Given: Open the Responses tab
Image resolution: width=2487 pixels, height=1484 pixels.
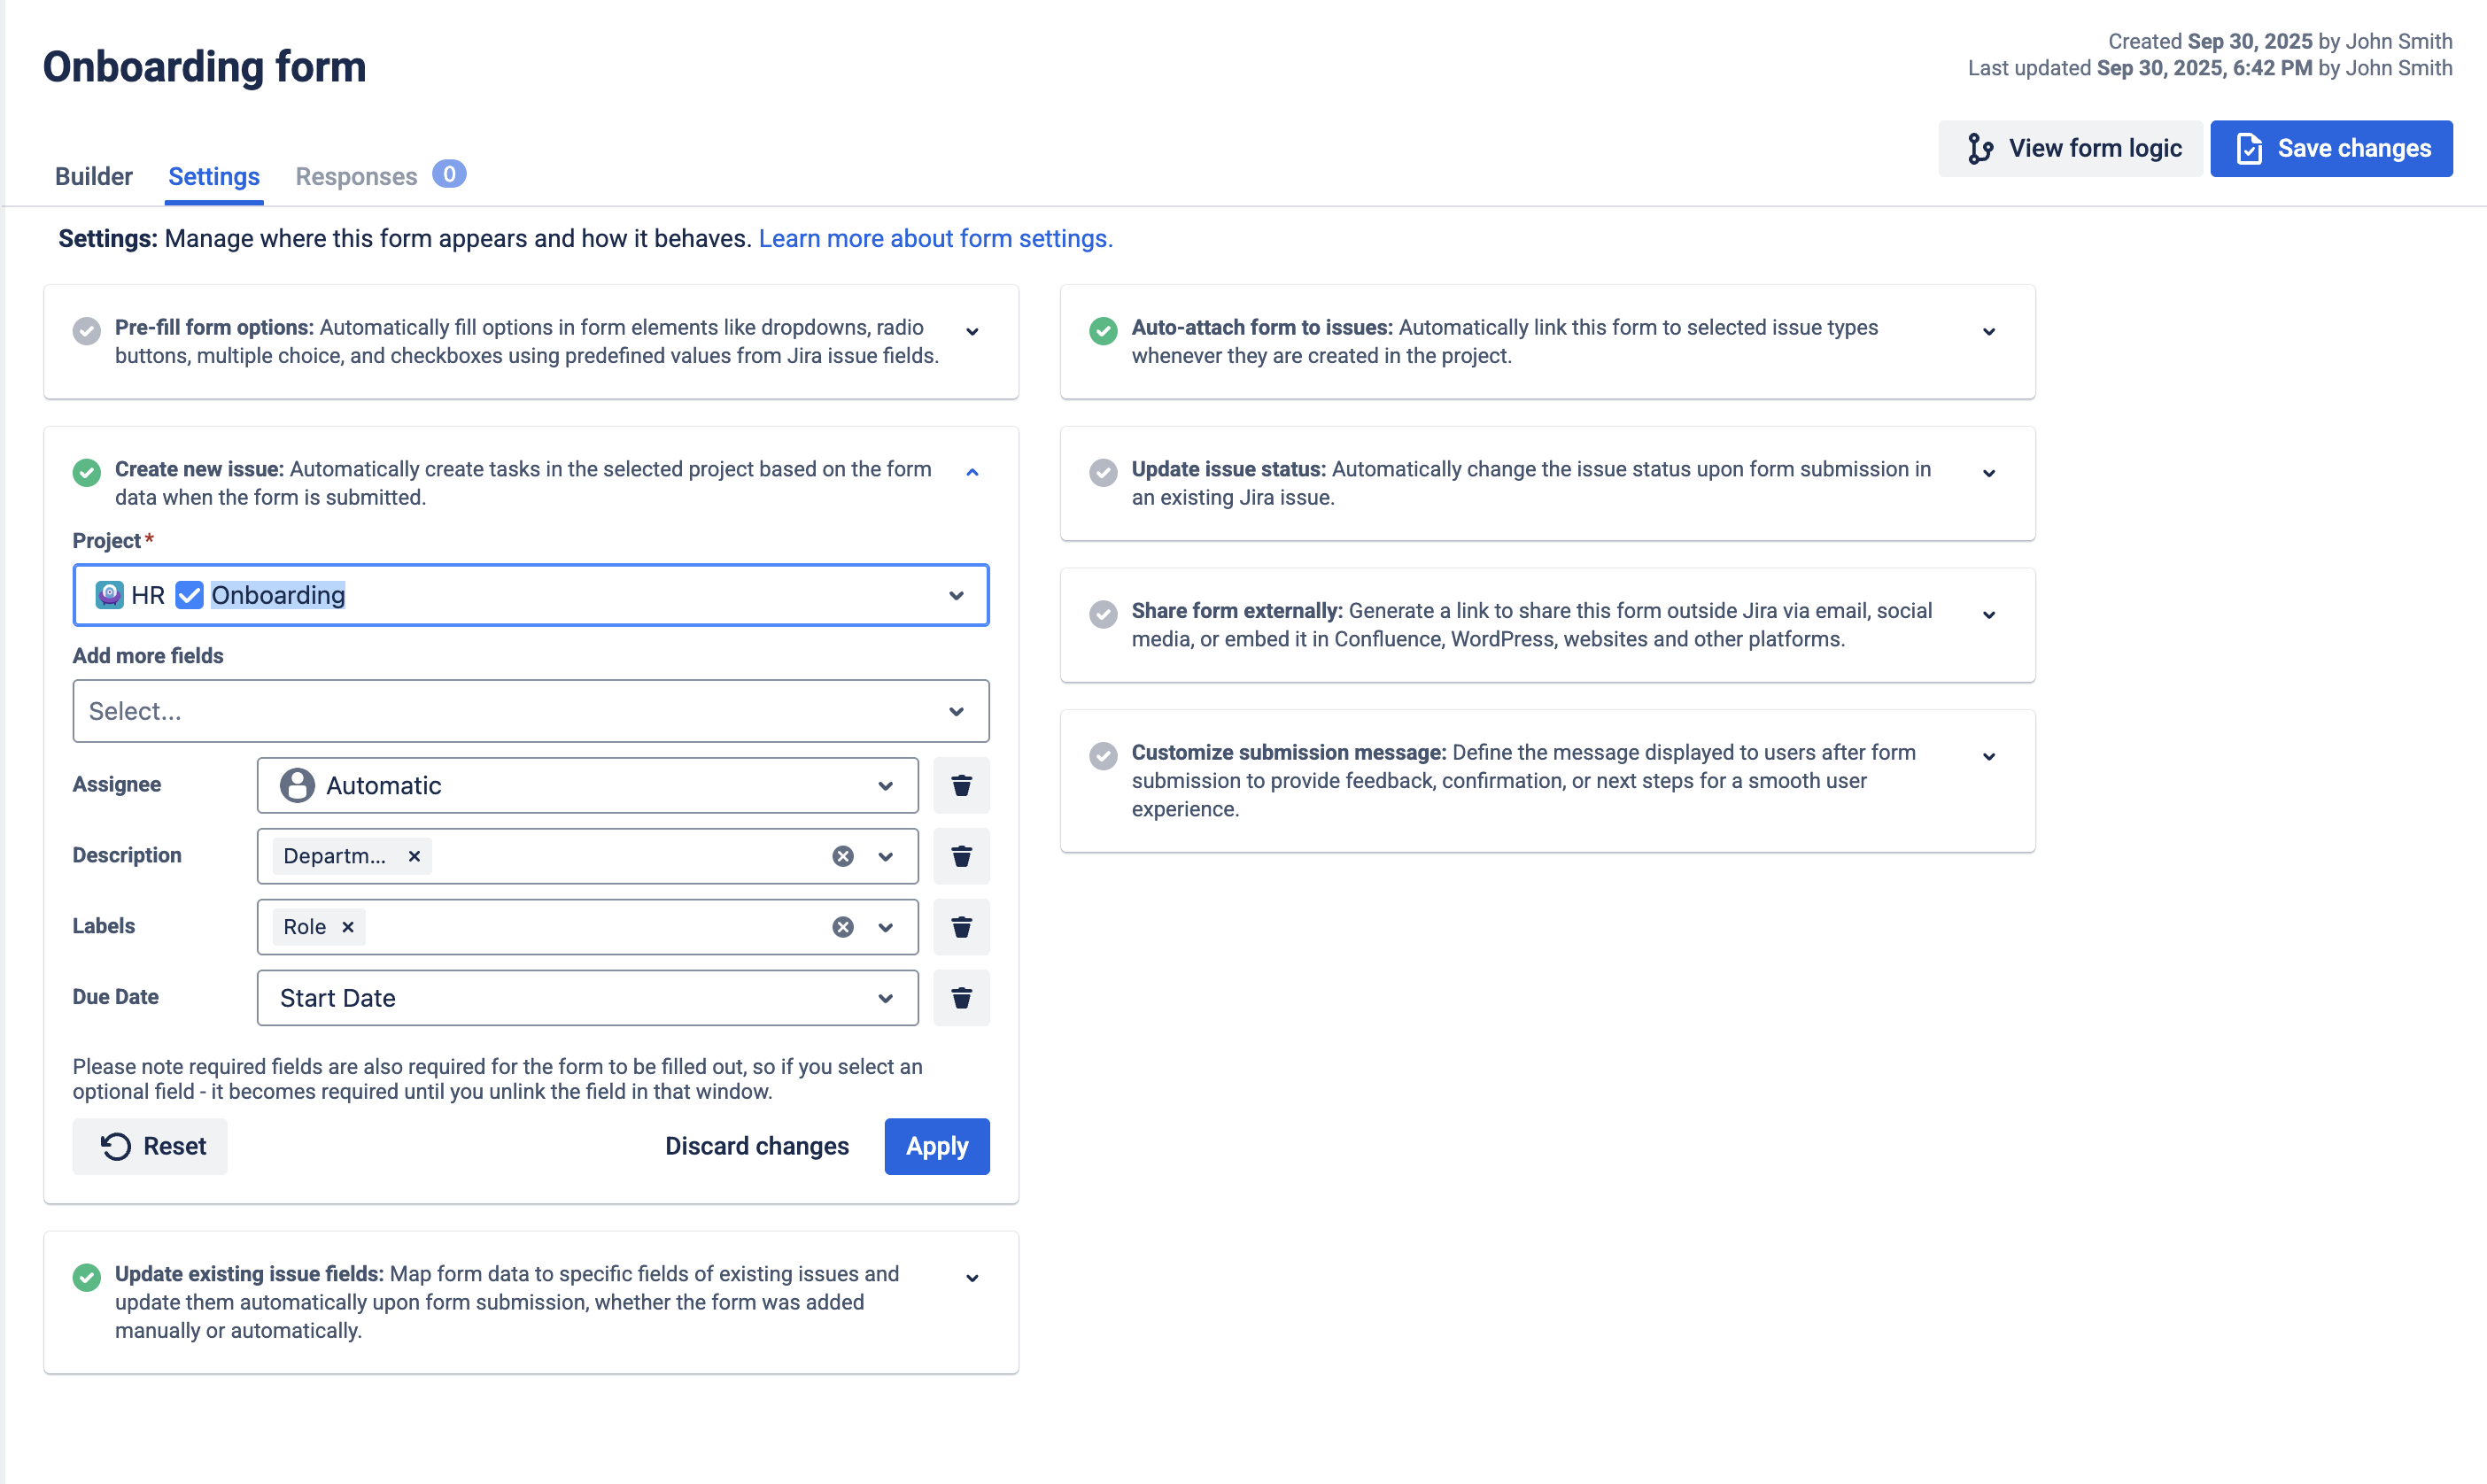Looking at the screenshot, I should pyautogui.click(x=356, y=176).
